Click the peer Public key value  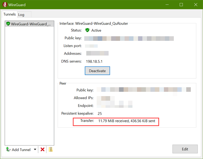[144, 90]
